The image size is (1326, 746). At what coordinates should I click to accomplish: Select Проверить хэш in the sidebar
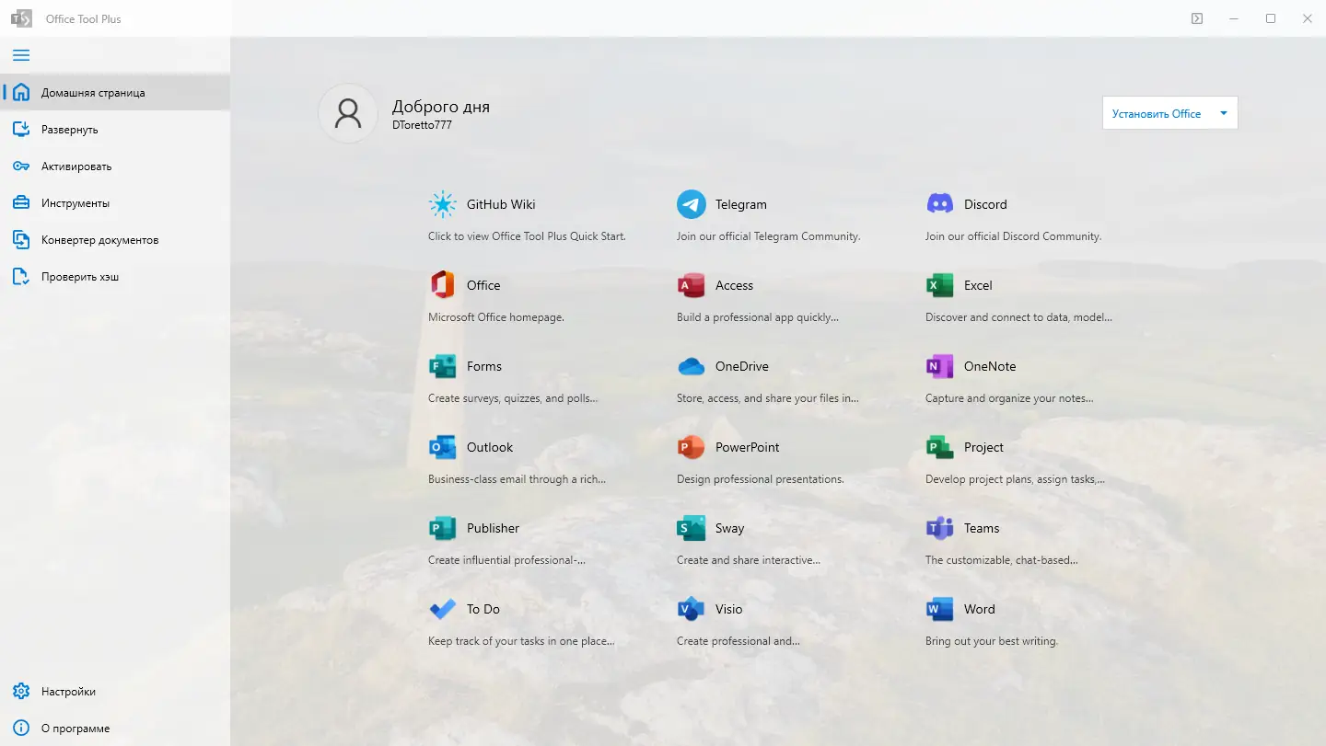115,277
